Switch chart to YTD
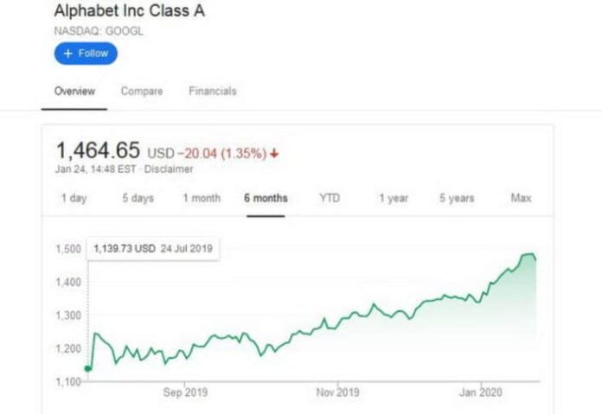Screen dimensions: 602x414 point(330,198)
